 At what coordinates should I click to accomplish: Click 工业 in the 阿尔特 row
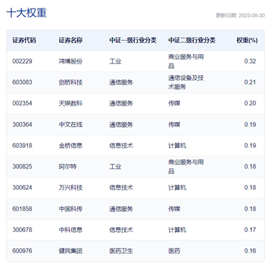[116, 166]
